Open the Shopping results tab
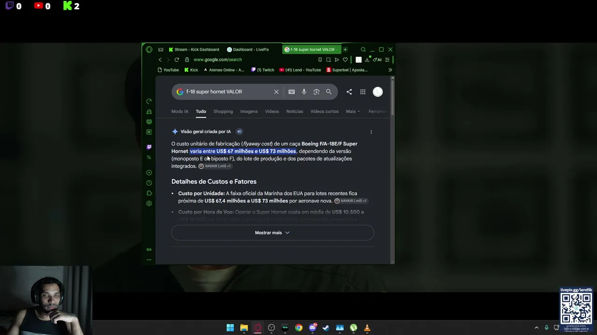 click(x=223, y=111)
